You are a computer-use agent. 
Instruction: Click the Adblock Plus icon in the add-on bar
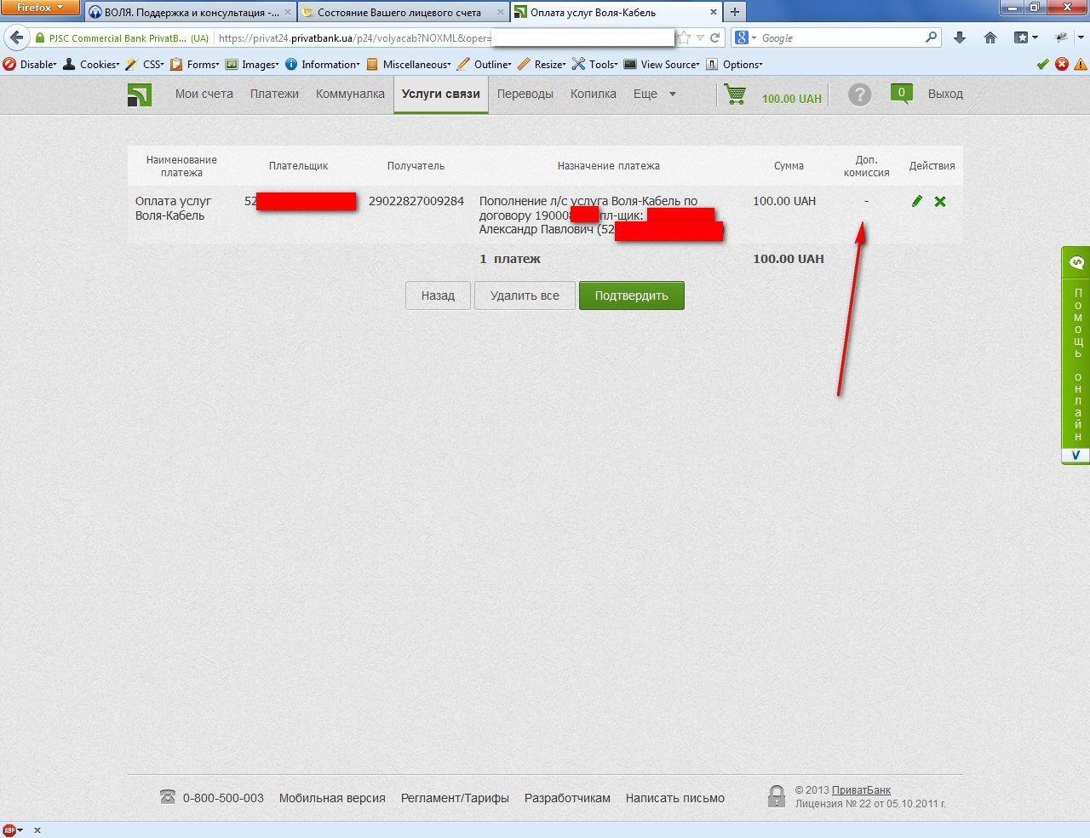[9, 830]
